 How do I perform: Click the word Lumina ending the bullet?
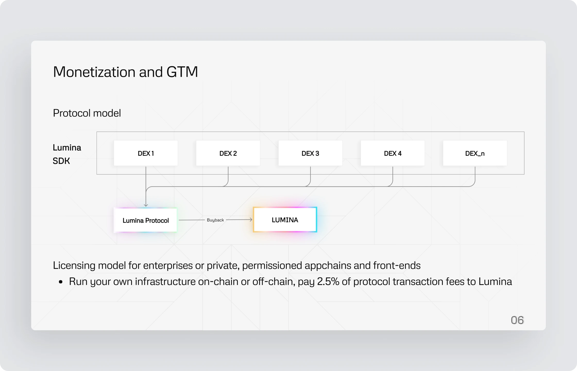[495, 282]
